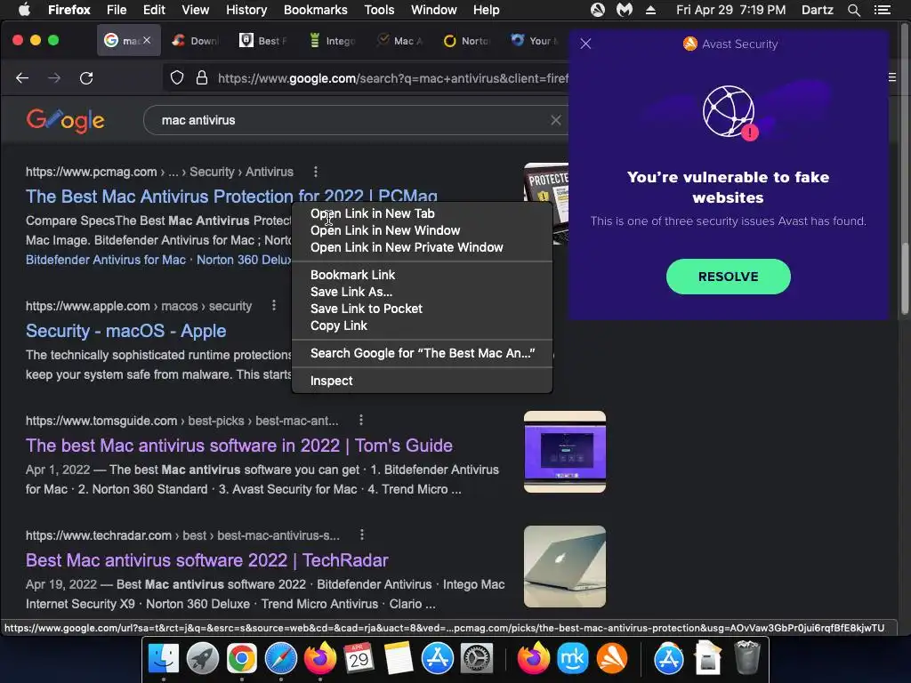911x683 pixels.
Task: Switch to the Best F tab
Action: click(x=264, y=41)
